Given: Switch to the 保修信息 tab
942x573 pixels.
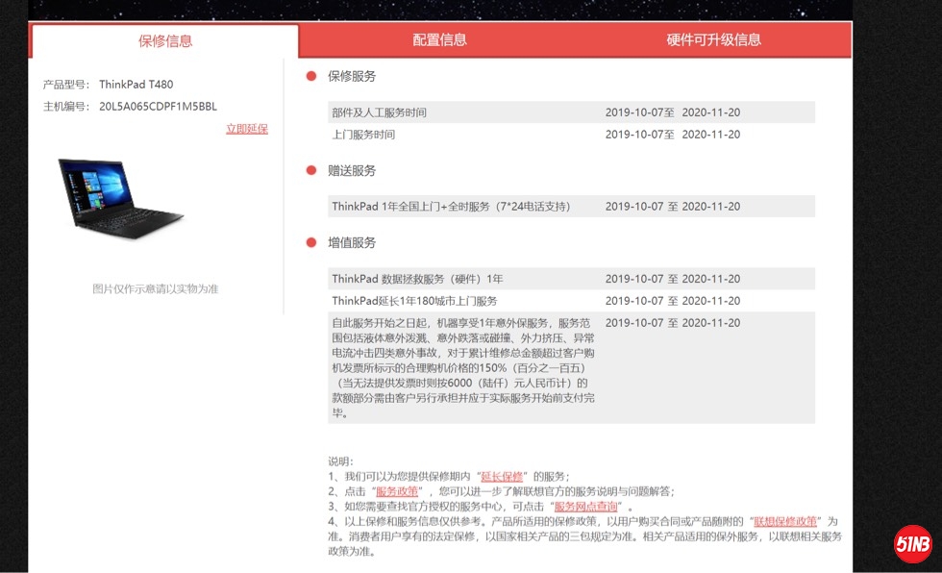Looking at the screenshot, I should click(x=165, y=40).
